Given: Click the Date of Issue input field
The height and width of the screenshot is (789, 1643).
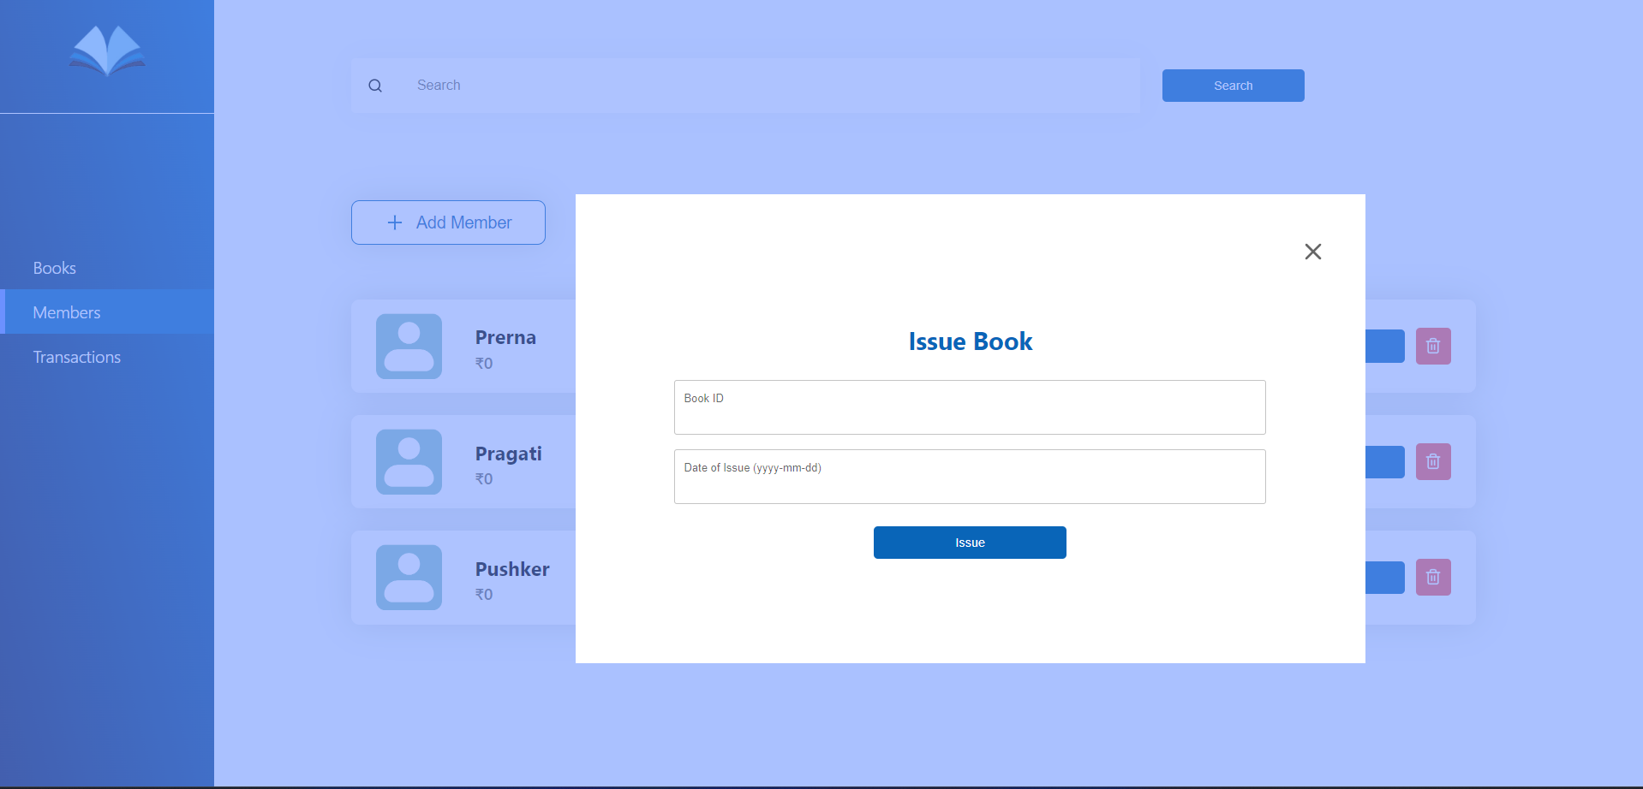Looking at the screenshot, I should coord(969,476).
